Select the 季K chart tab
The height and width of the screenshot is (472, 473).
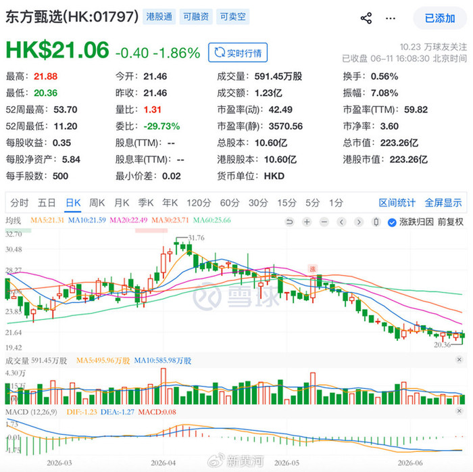point(146,203)
